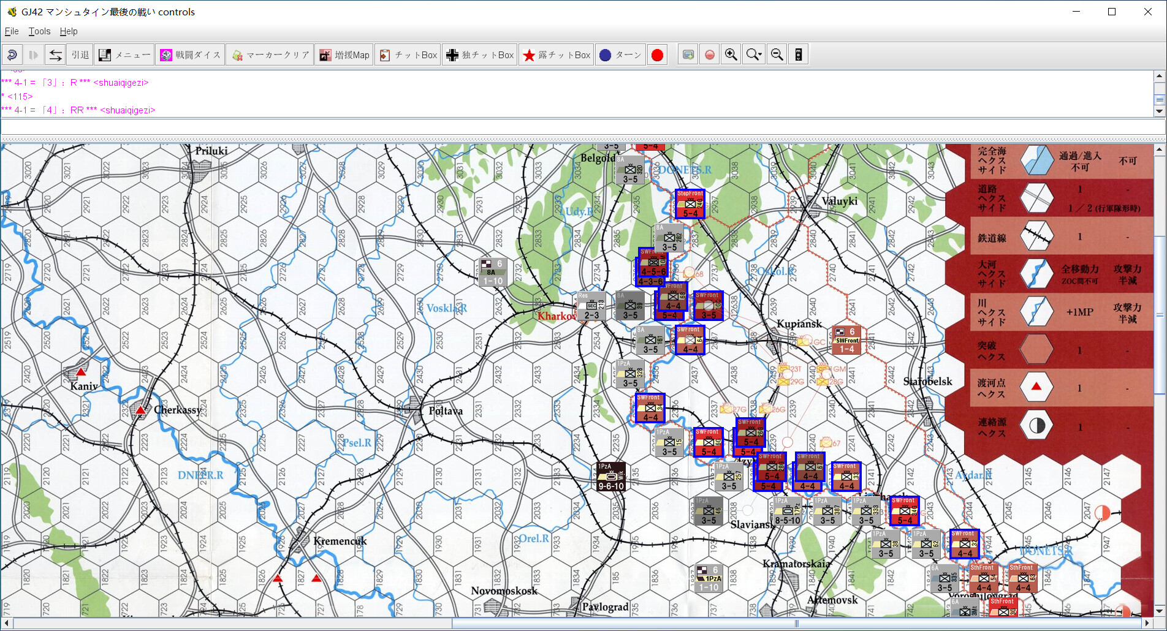The width and height of the screenshot is (1167, 631).
Task: Click the map vertical scrollbar down arrow
Action: [x=1159, y=611]
